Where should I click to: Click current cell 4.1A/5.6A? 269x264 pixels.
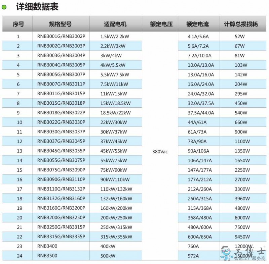pos(198,37)
